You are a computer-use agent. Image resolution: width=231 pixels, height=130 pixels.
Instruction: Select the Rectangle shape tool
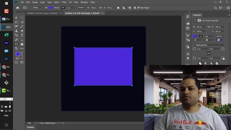pos(16,44)
